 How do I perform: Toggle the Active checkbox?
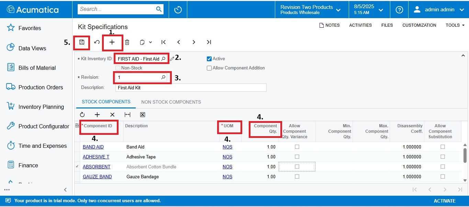coord(209,59)
